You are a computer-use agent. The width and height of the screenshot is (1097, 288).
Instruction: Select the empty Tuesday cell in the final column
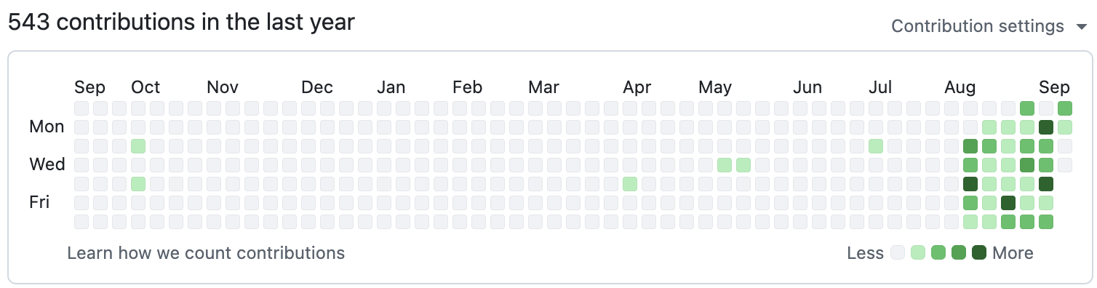[1065, 146]
